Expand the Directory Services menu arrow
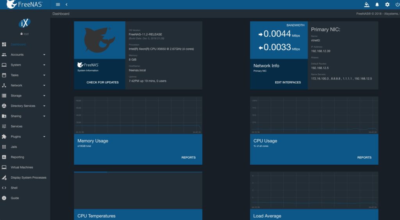Screen dimensions: 400x220 point(44,106)
